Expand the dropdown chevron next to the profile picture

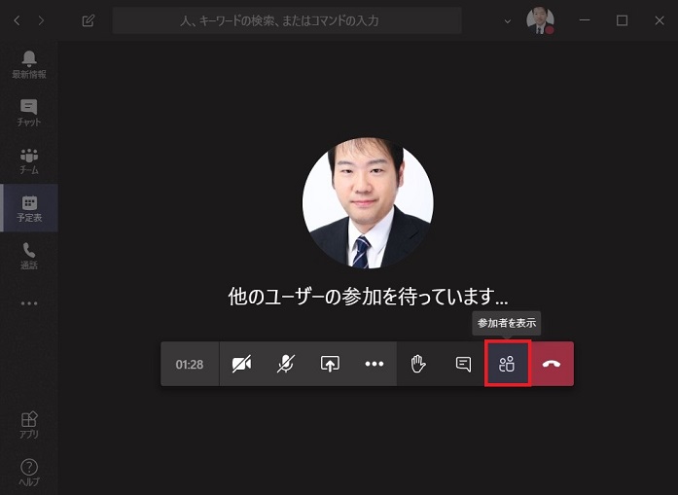[508, 20]
